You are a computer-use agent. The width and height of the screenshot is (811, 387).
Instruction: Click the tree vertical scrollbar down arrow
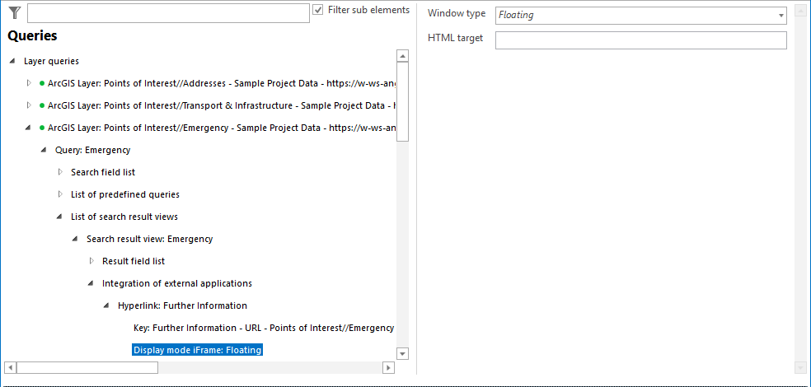click(402, 353)
